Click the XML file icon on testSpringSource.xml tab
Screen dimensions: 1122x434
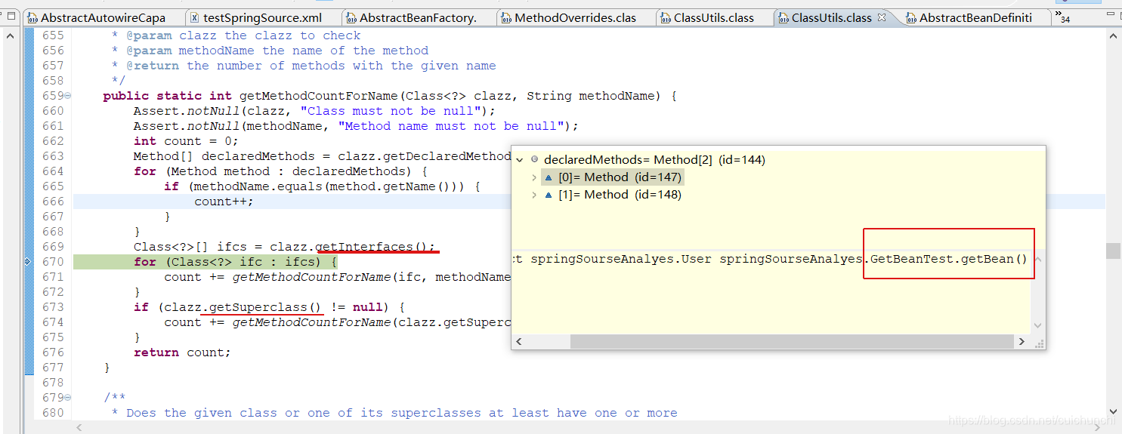[195, 18]
